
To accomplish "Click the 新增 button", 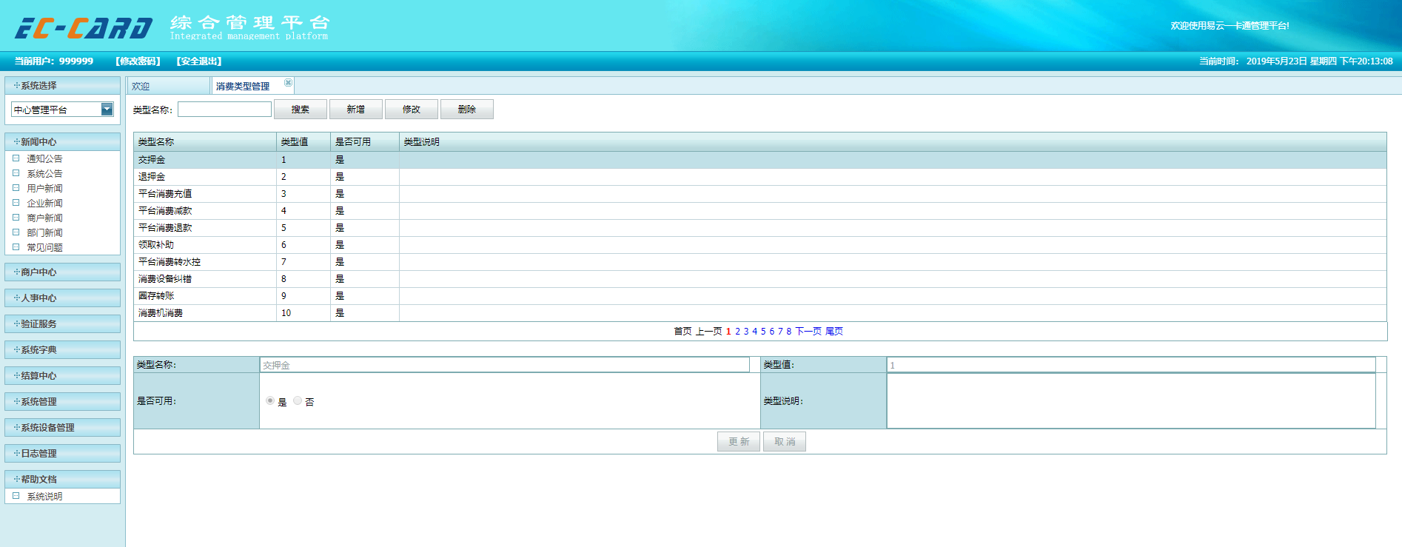I will coord(356,110).
